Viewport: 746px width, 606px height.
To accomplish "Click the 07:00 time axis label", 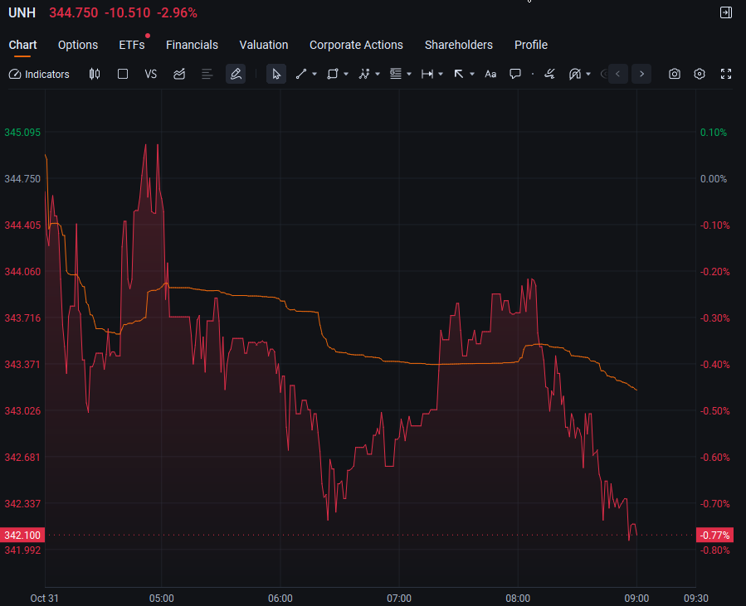I will (x=398, y=599).
